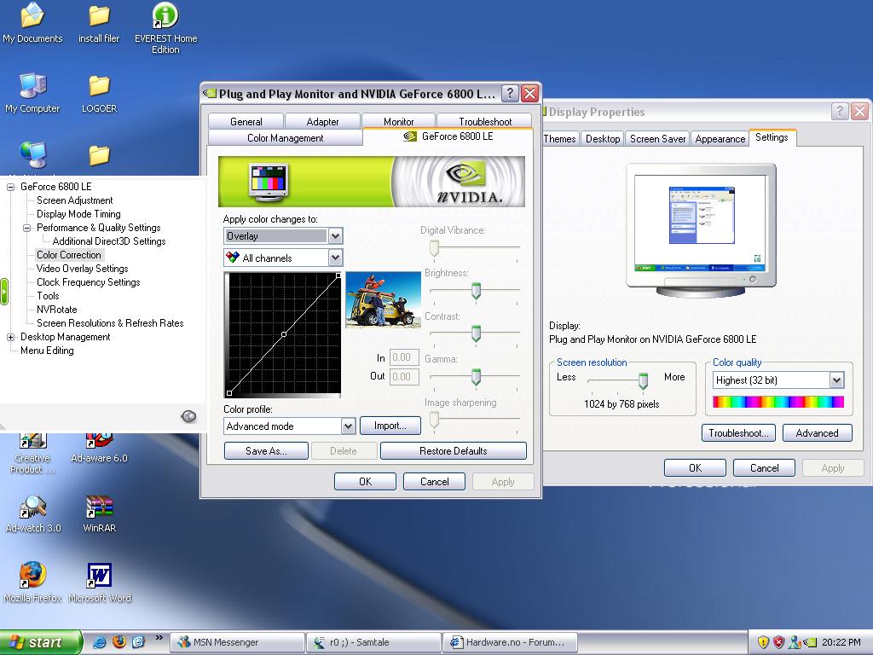The image size is (873, 655).
Task: Open the Ad-aware 6.0 desktop icon
Action: click(99, 449)
